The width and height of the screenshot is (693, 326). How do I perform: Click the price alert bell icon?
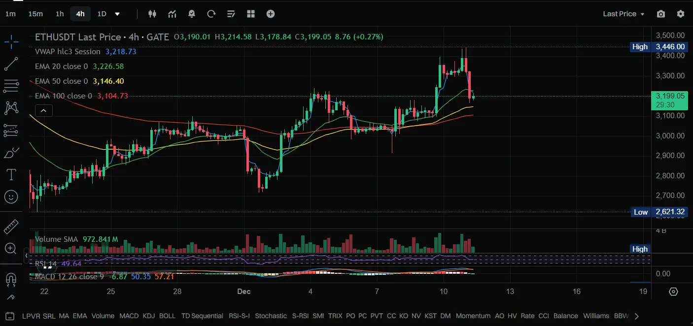tap(192, 14)
